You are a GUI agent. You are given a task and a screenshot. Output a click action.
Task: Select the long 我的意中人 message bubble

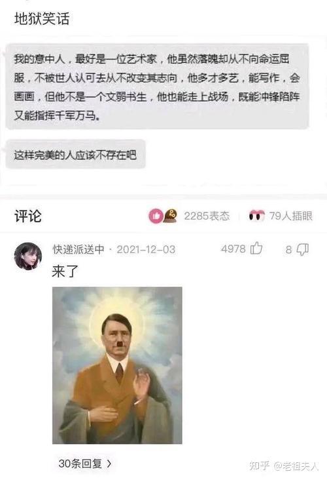[x=157, y=87]
